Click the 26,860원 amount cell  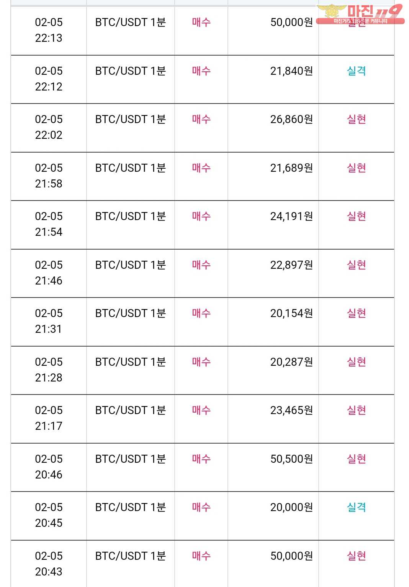291,119
